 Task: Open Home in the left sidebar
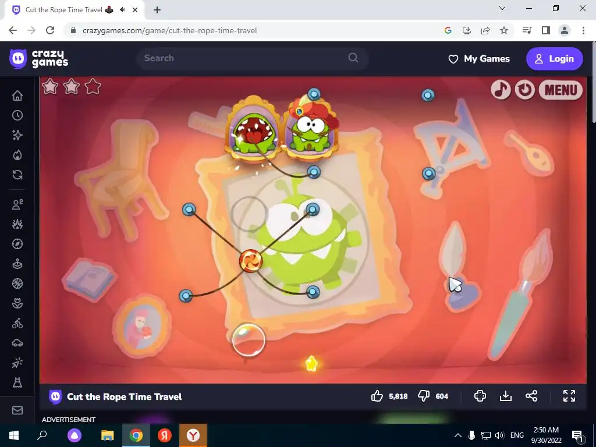(x=17, y=95)
